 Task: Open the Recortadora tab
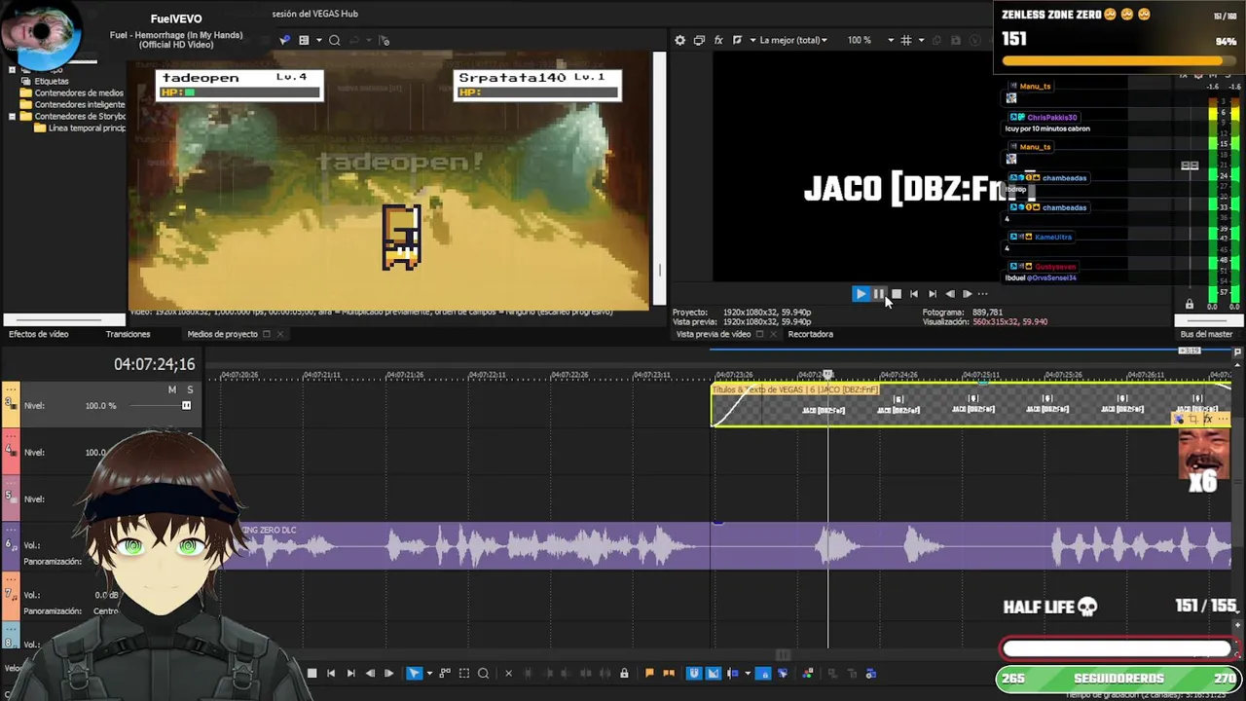(x=810, y=334)
